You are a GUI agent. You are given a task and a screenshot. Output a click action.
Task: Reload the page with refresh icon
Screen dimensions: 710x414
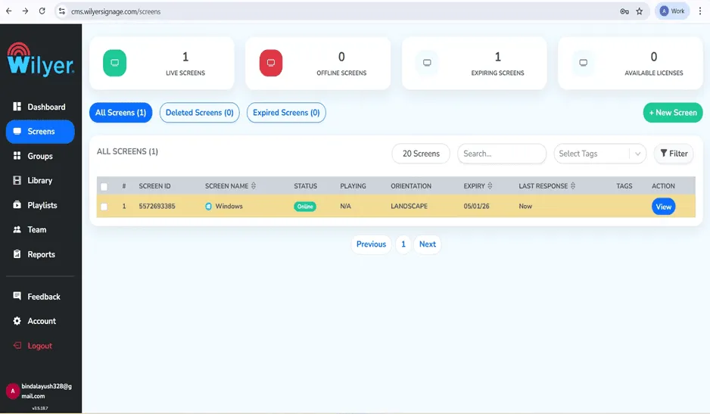pos(42,11)
